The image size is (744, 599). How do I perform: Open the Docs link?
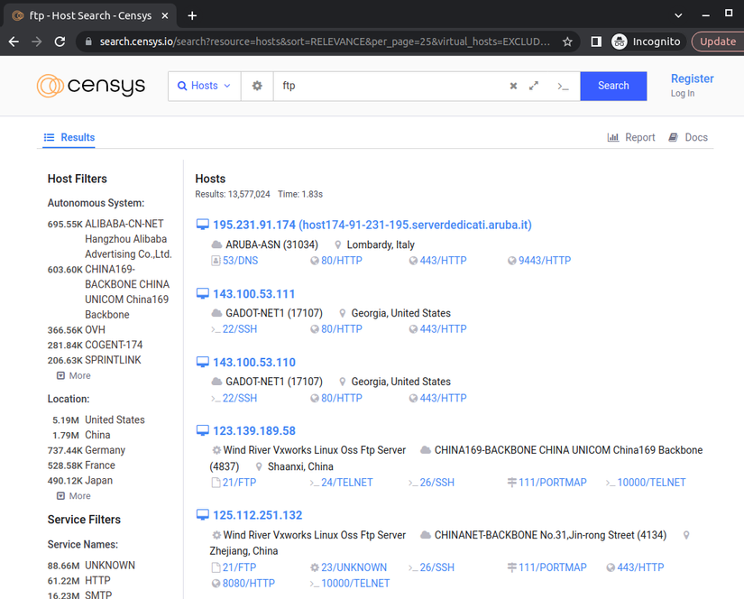tap(688, 137)
